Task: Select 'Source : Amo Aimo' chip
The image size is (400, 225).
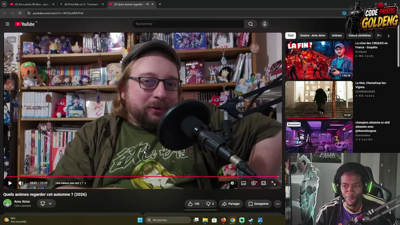Action: (312, 35)
